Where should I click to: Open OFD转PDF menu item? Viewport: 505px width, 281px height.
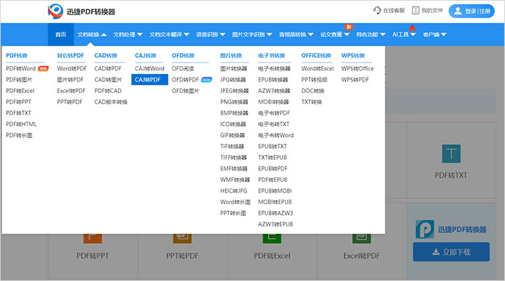tap(185, 80)
